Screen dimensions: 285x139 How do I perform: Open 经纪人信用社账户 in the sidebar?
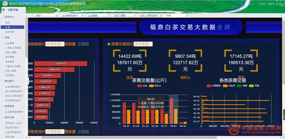(x=14, y=96)
